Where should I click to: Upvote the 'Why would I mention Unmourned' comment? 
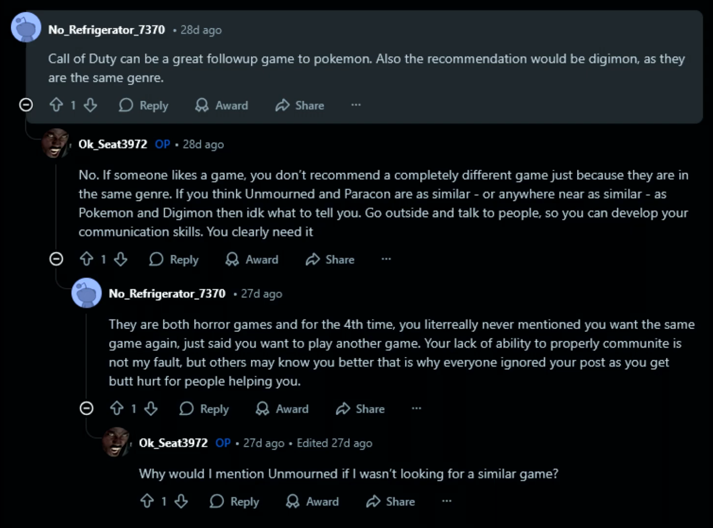(x=147, y=501)
